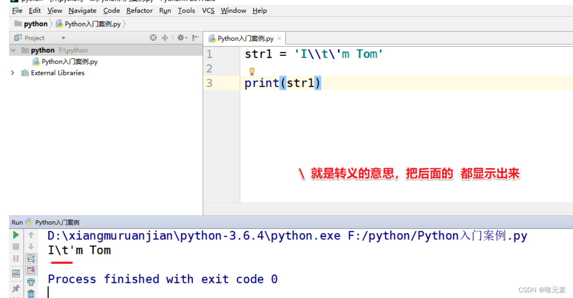The image size is (573, 298).
Task: Open Project panel gear settings
Action: [182, 38]
